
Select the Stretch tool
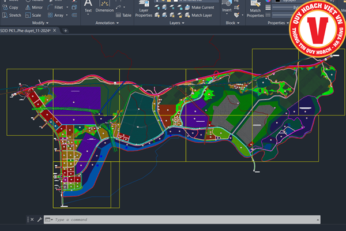(x=12, y=15)
